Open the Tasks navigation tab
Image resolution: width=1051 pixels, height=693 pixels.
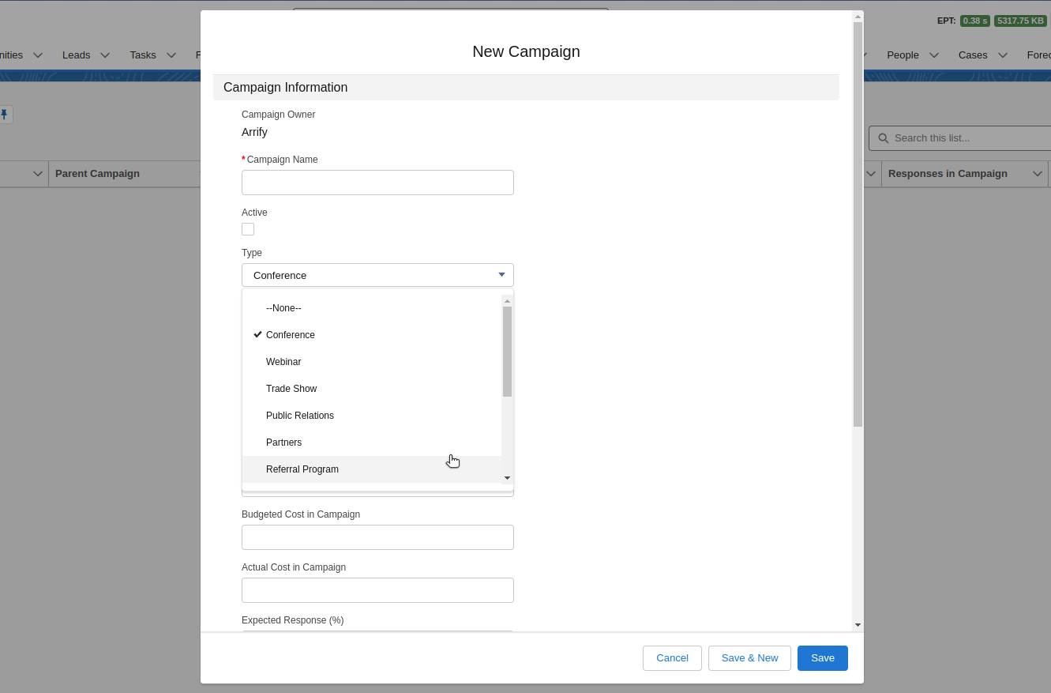[143, 55]
